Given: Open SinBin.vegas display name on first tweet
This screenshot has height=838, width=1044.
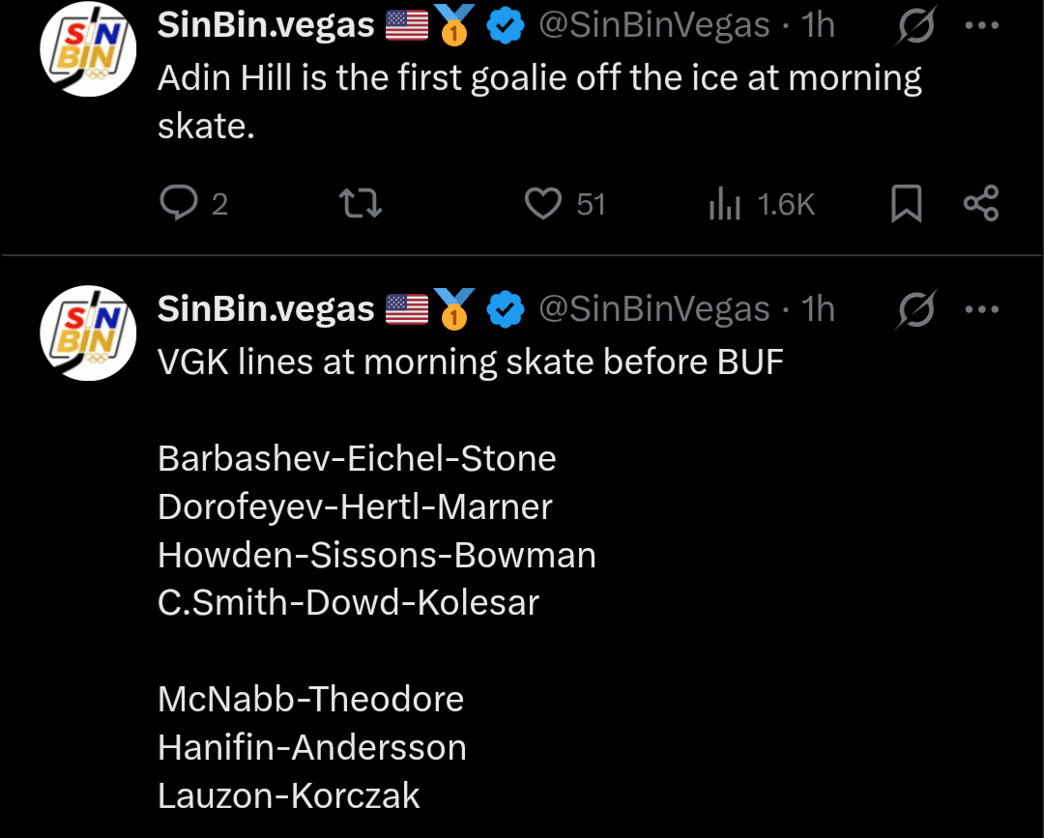Looking at the screenshot, I should [266, 26].
